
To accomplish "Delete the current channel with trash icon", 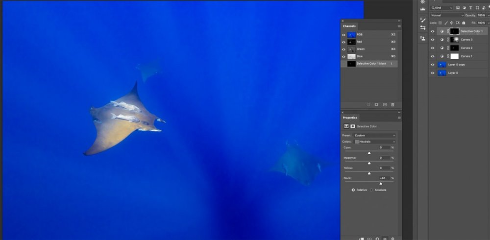I will coord(393,105).
